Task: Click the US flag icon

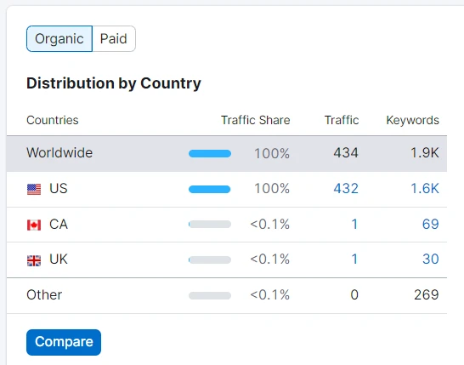Action: click(34, 190)
